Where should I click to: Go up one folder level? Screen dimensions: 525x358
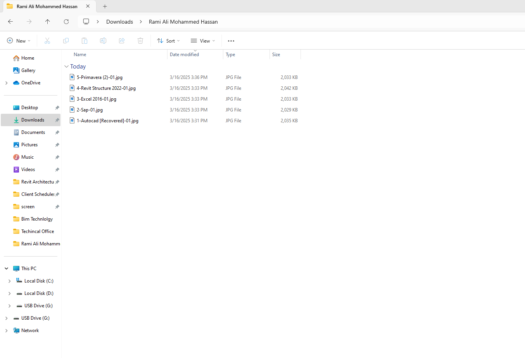point(48,22)
